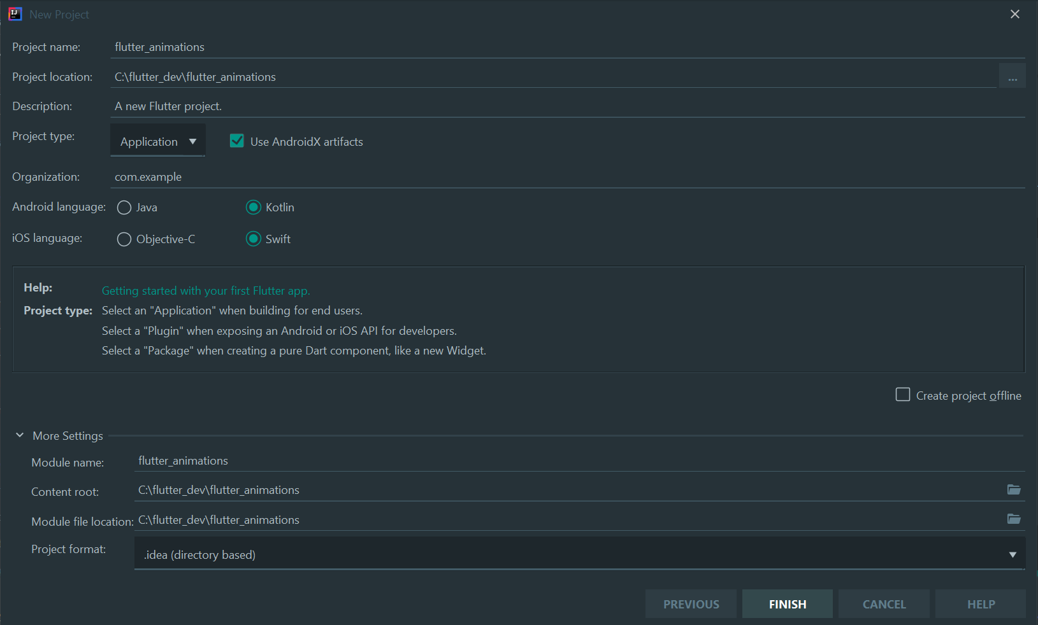Click the 'iOS language:' label
Viewport: 1038px width, 625px height.
point(47,238)
